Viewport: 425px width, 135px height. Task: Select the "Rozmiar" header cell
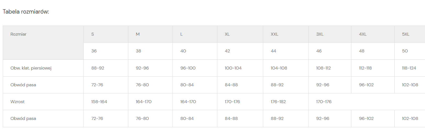(x=18, y=34)
